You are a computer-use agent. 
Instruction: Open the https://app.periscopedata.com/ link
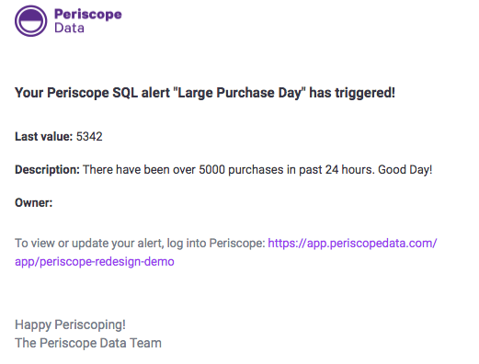coord(352,244)
